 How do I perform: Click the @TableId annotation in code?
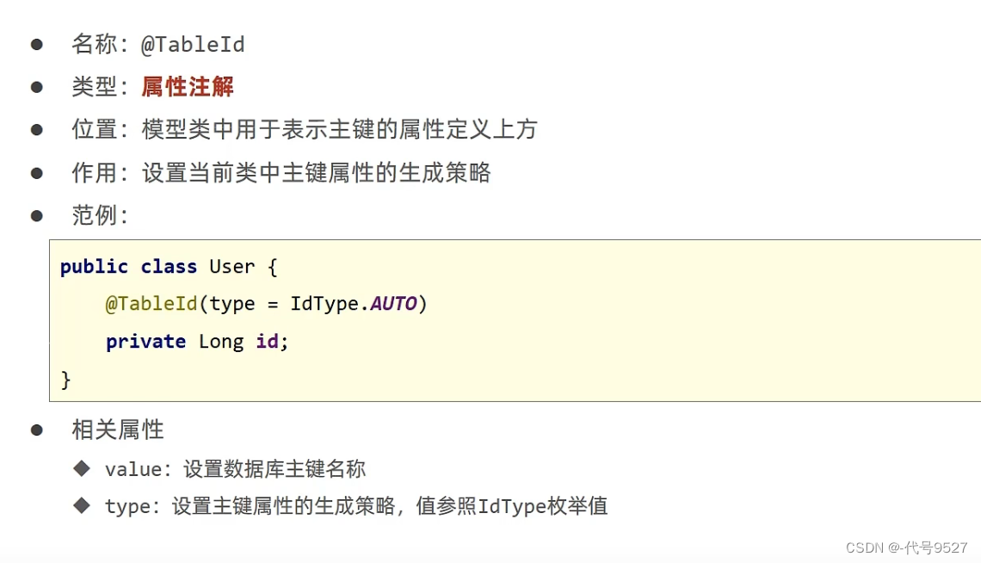tap(151, 303)
